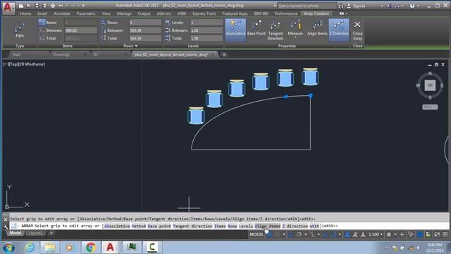Click the Levels option in command line

[x=246, y=226]
